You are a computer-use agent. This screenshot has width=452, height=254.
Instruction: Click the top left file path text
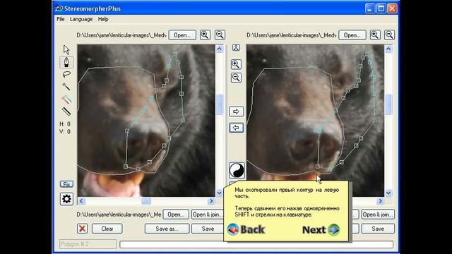click(121, 35)
